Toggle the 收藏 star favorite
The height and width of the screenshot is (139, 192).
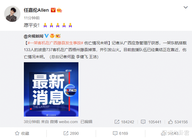(22, 134)
